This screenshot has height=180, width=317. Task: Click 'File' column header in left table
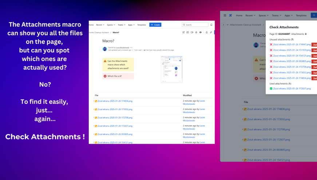pos(96,95)
